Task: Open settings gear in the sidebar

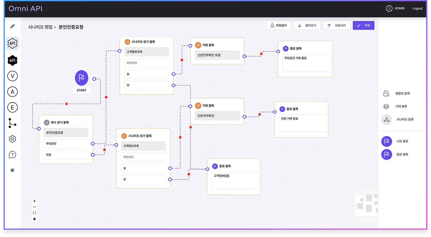Action: pyautogui.click(x=12, y=139)
